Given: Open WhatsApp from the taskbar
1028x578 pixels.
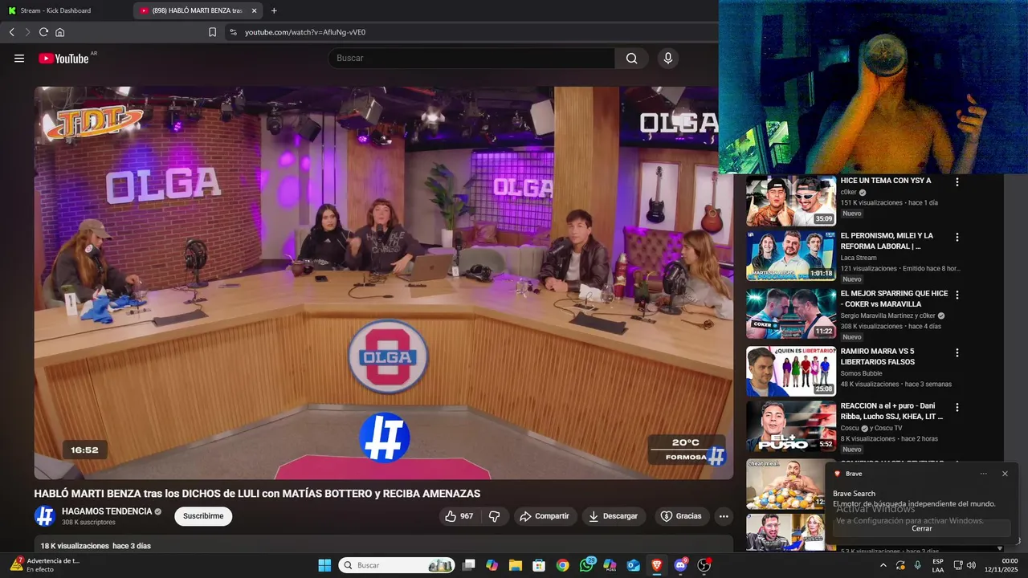Looking at the screenshot, I should (586, 565).
